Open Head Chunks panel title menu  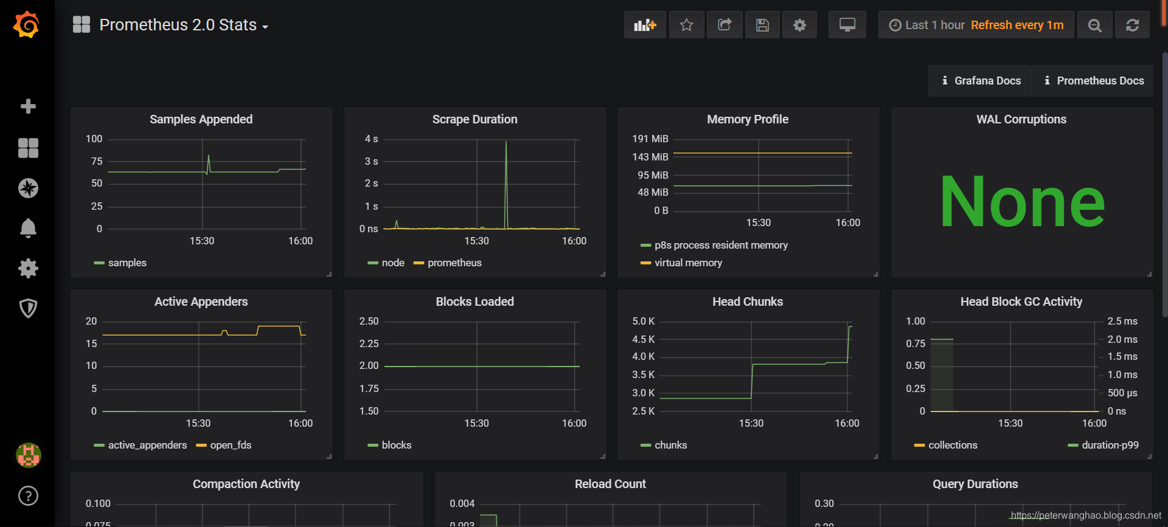748,301
